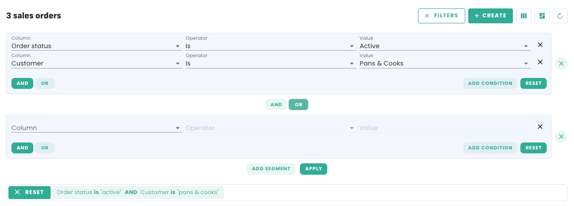Select OR in the second segment
The image size is (574, 206).
tap(45, 148)
